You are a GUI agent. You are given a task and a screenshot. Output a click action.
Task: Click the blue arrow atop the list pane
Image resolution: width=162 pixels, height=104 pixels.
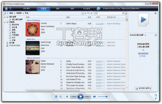[155, 13]
